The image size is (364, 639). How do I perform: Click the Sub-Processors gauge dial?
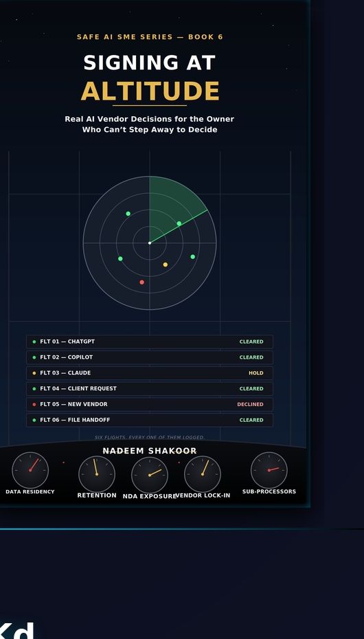(x=269, y=470)
